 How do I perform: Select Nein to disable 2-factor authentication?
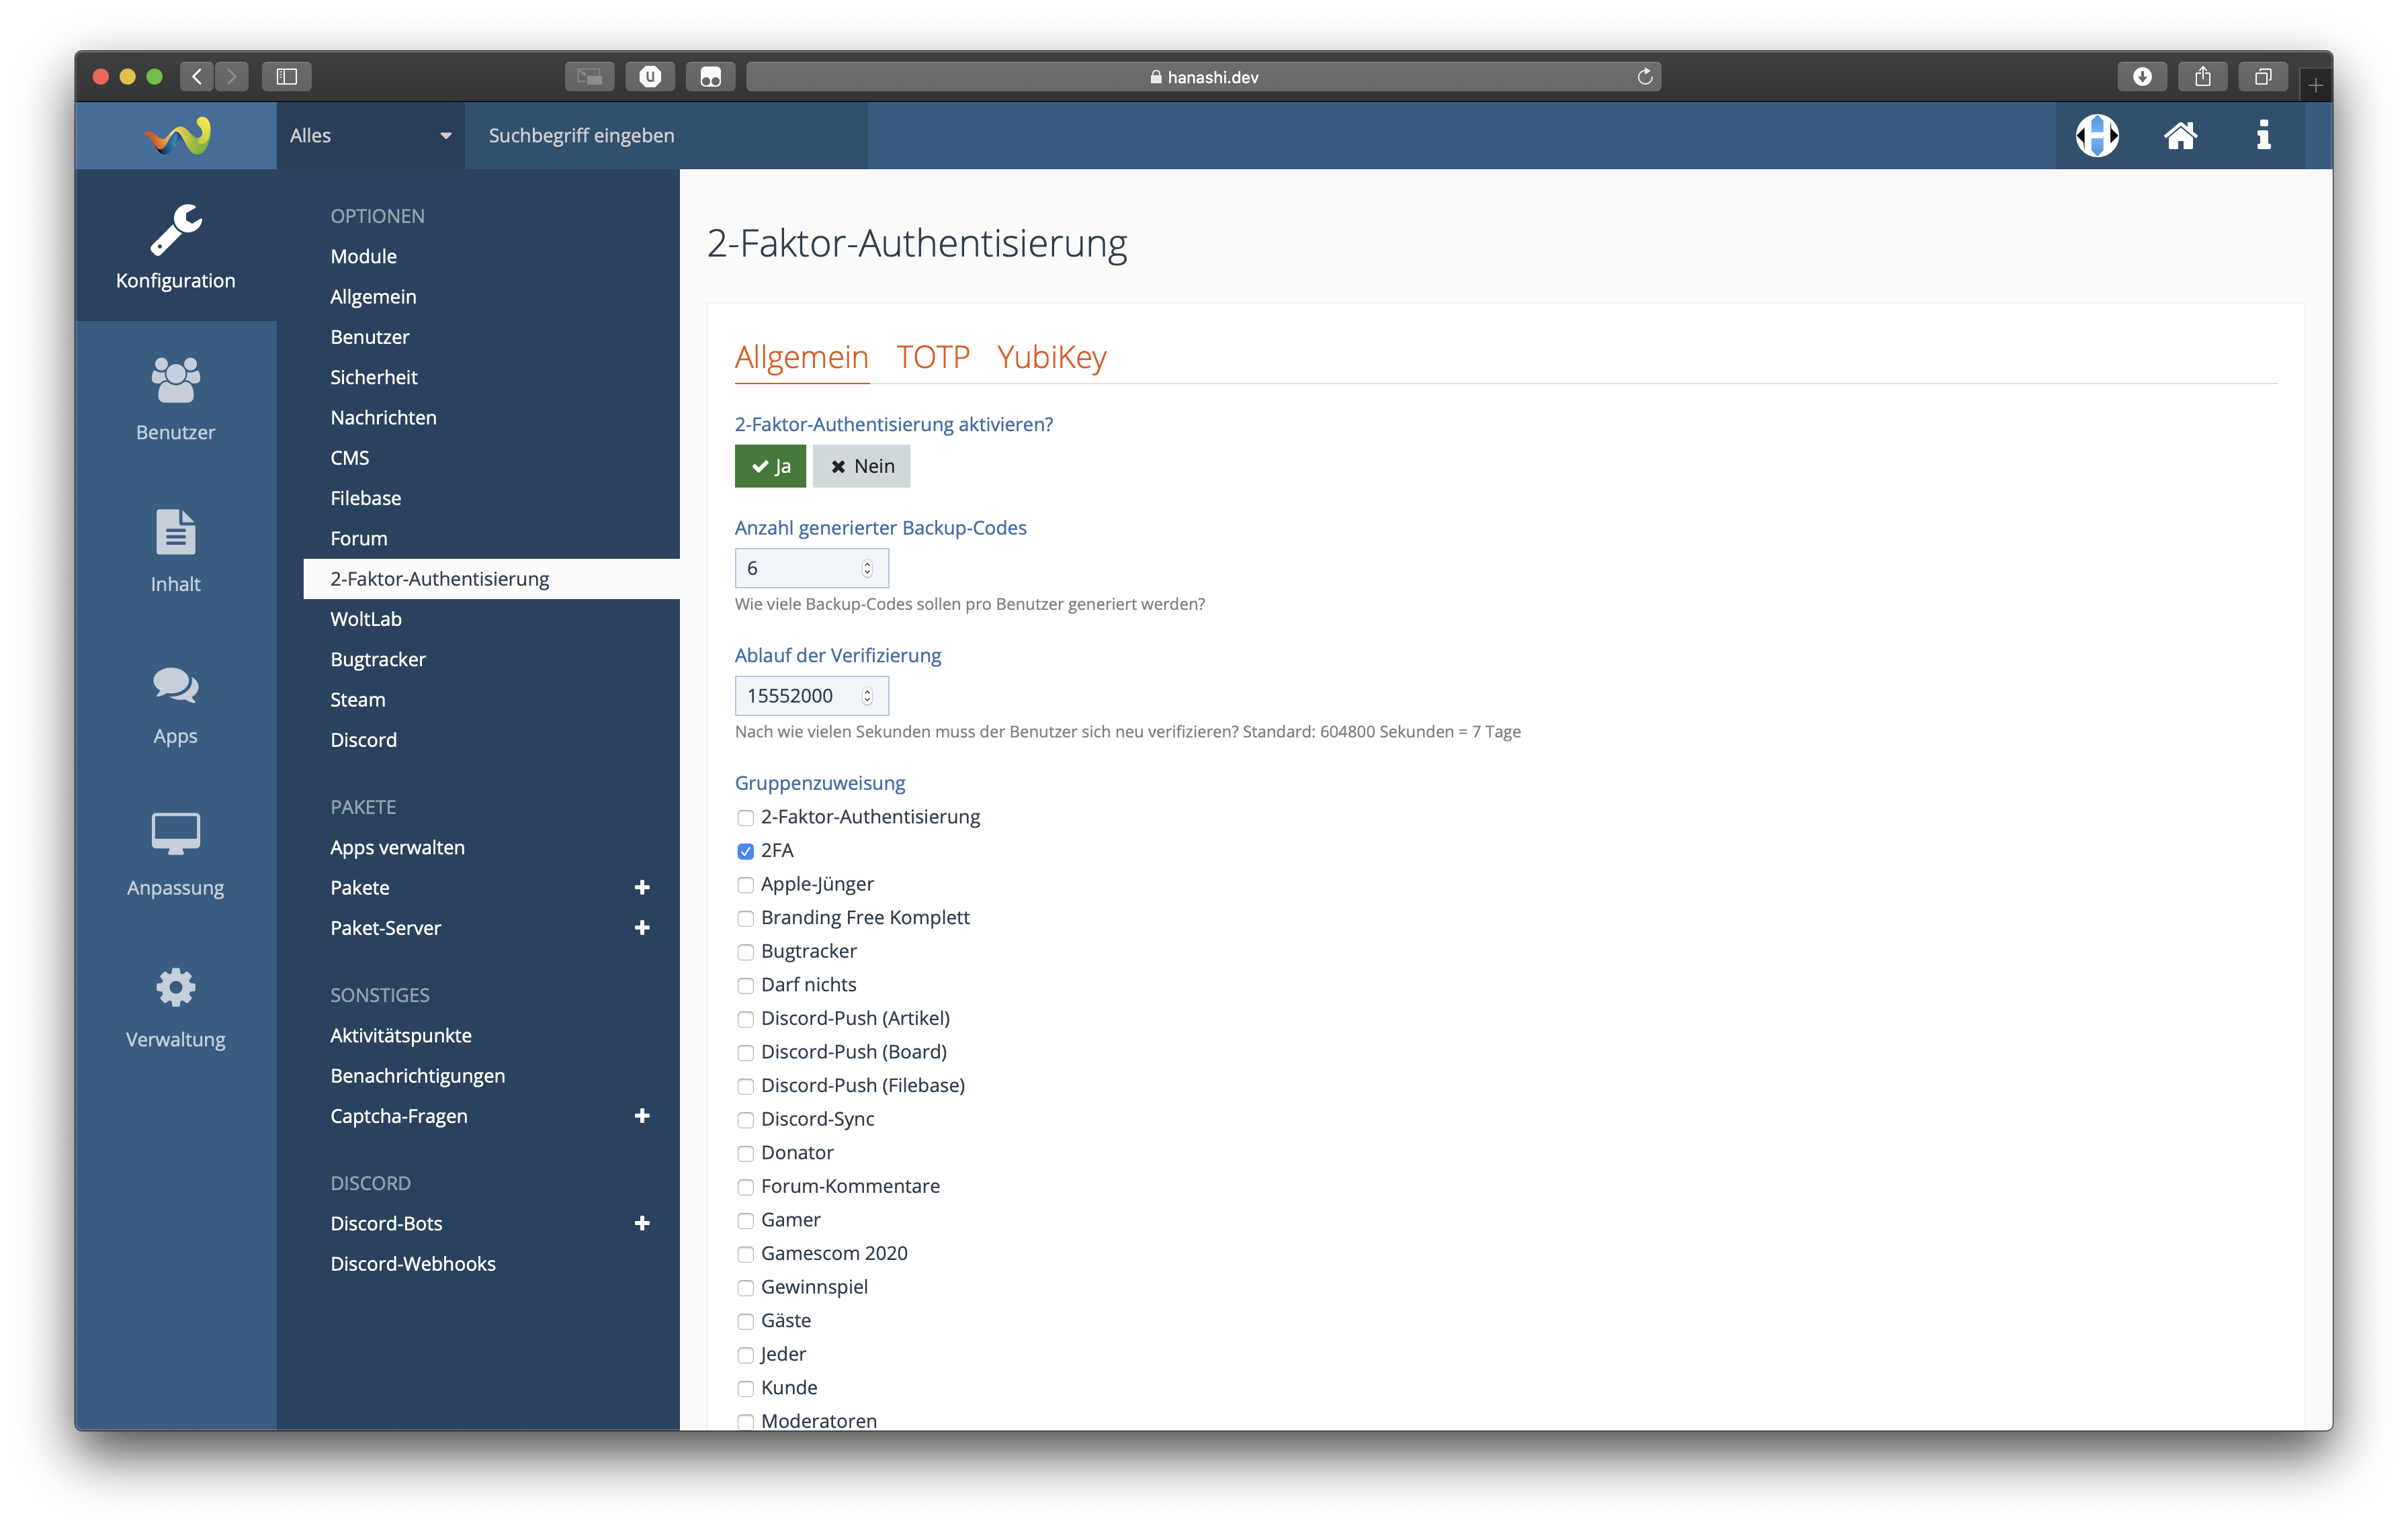[861, 467]
